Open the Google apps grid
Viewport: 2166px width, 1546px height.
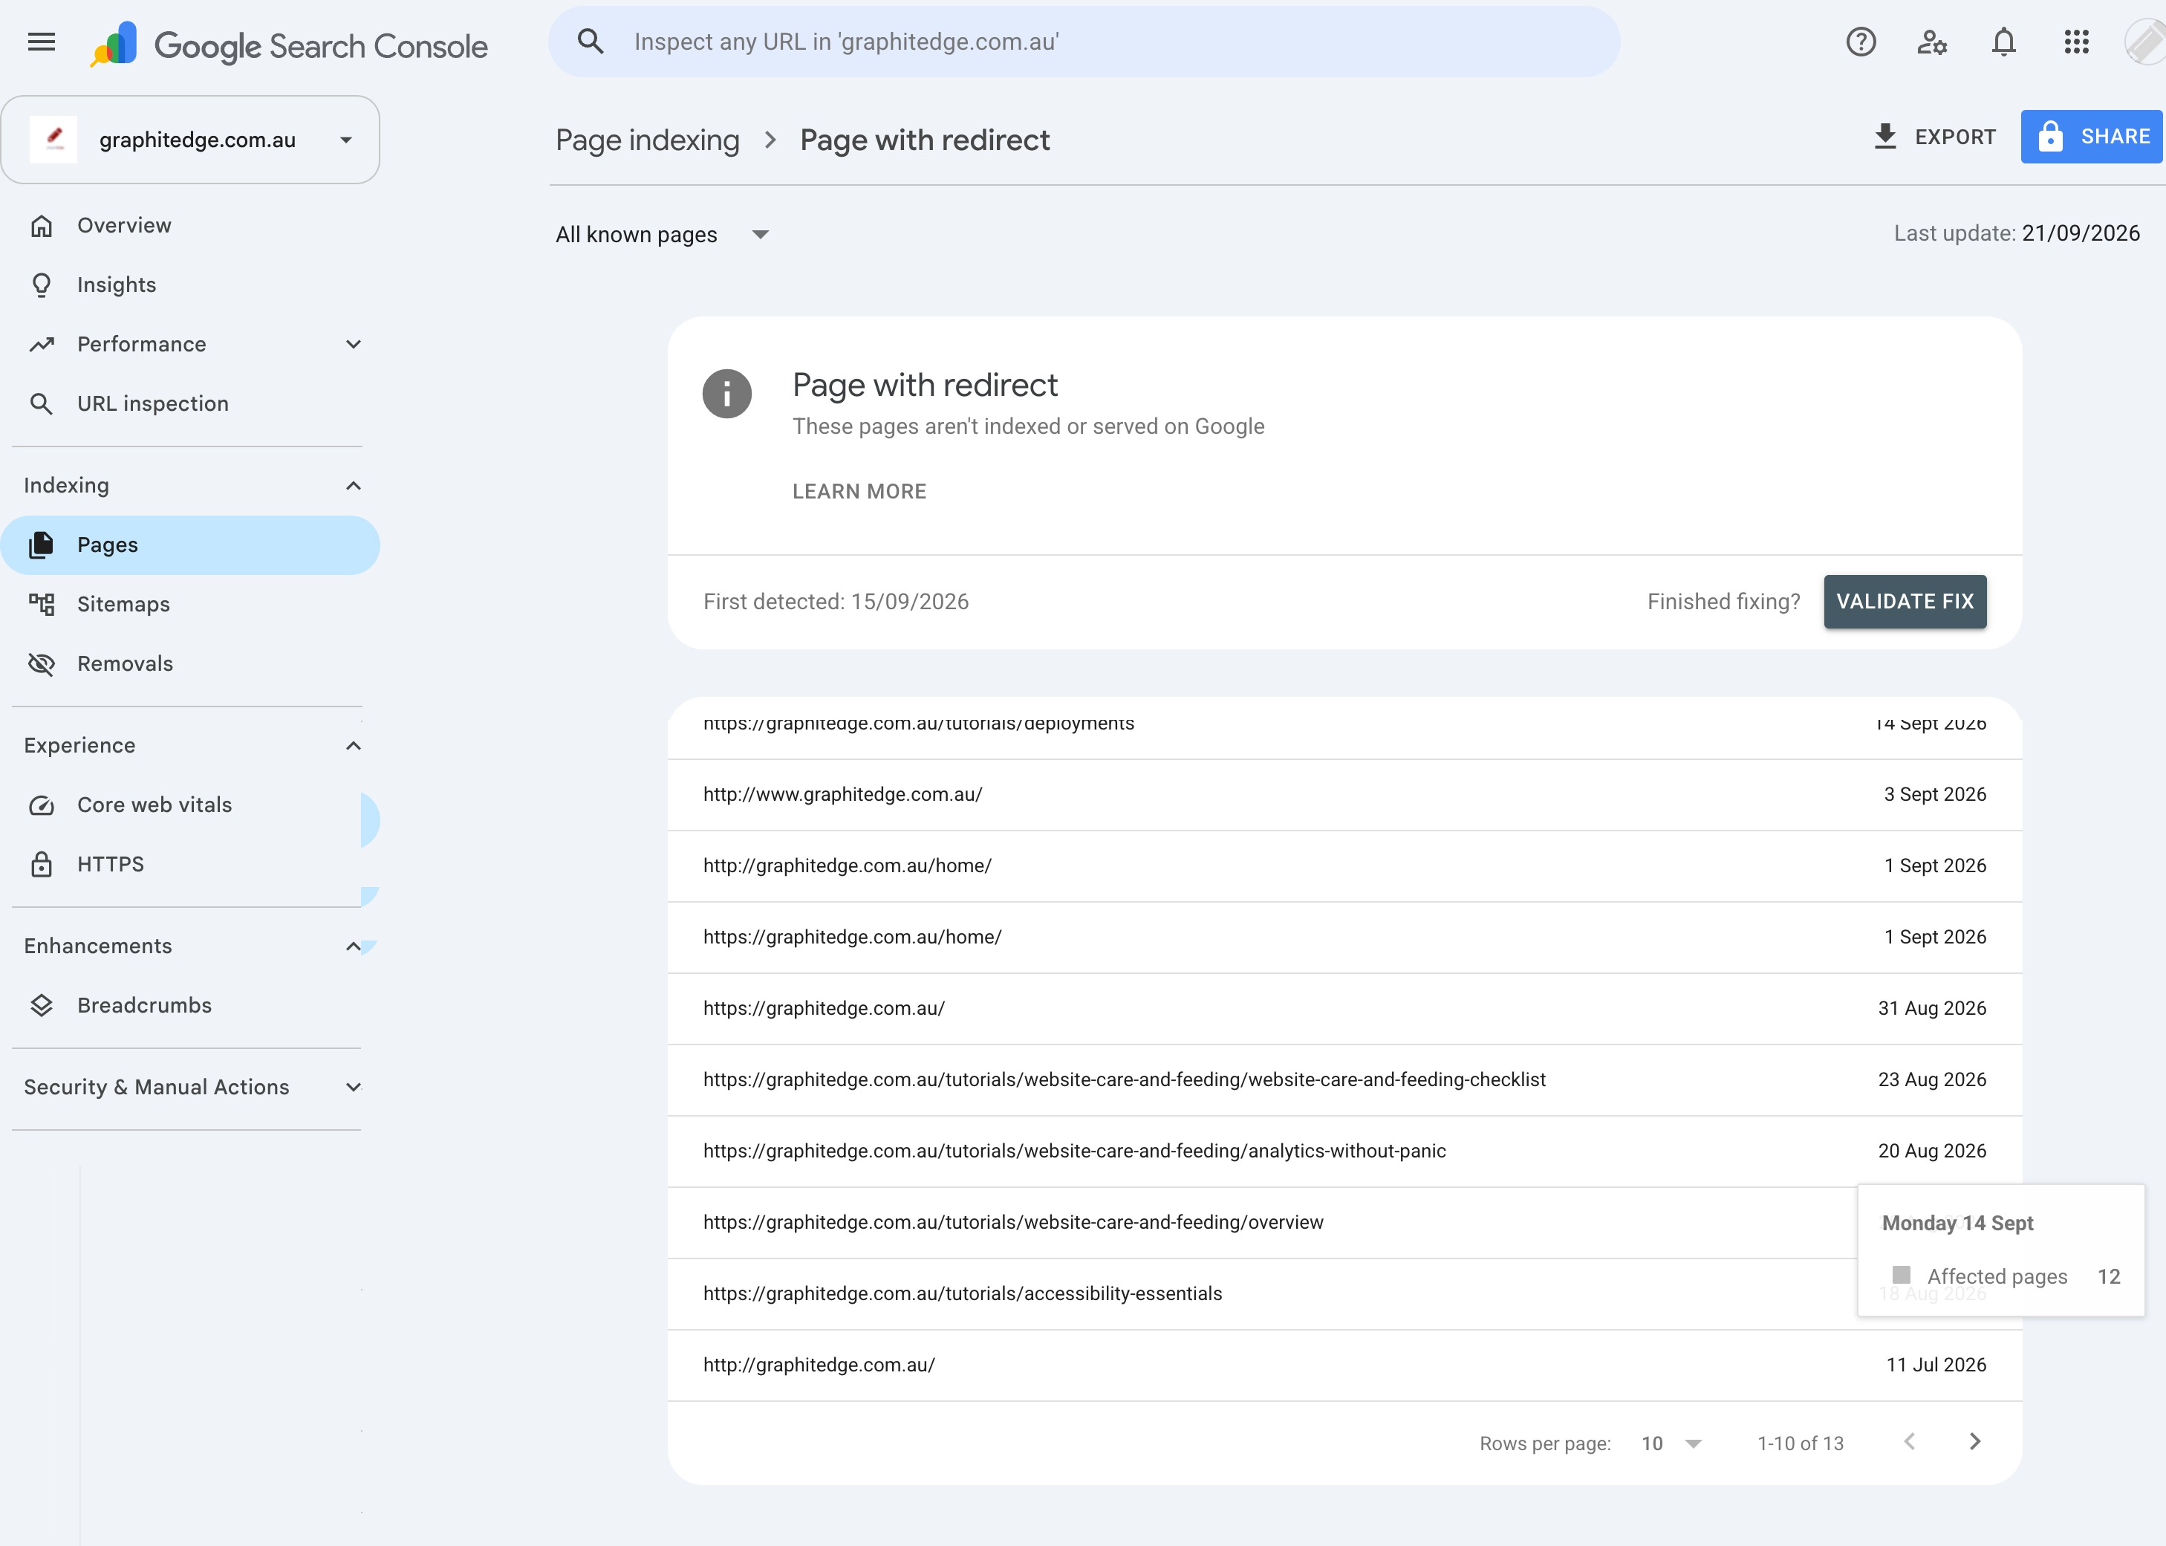pos(2077,42)
